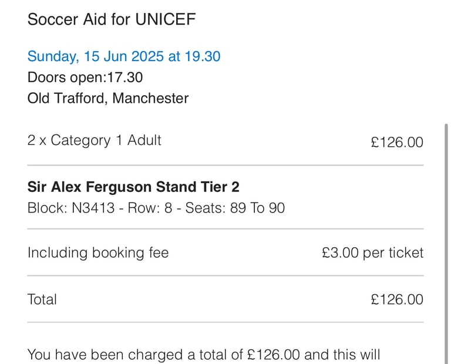Click the Soccer Aid for UNICEF title

112,19
